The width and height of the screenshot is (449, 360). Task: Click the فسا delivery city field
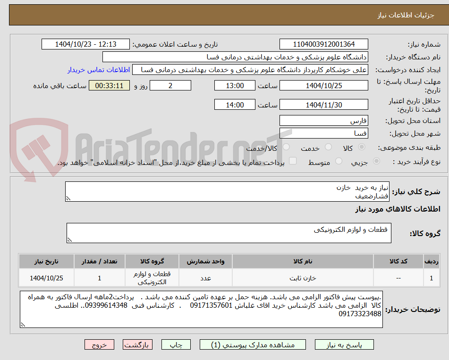tap(324, 133)
